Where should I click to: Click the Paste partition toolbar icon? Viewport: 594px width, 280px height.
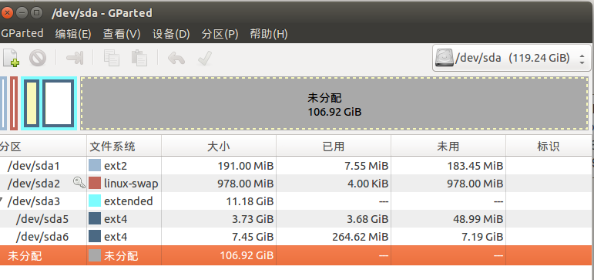click(139, 58)
